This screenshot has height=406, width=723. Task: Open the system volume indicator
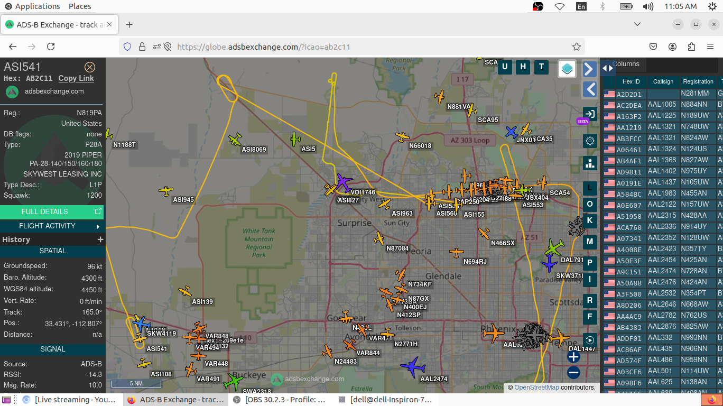coord(648,6)
